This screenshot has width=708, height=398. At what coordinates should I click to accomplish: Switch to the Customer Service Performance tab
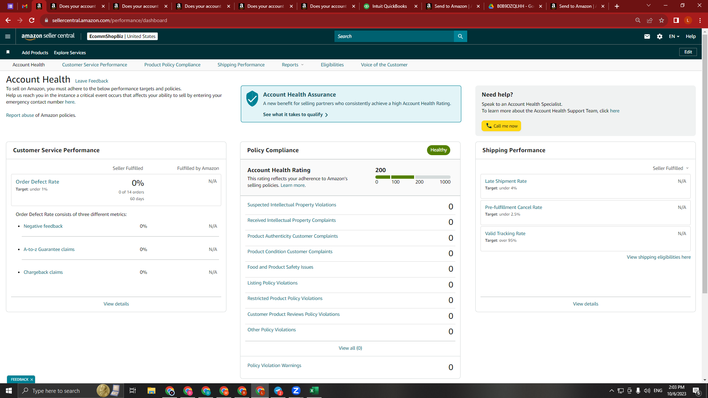pos(94,65)
